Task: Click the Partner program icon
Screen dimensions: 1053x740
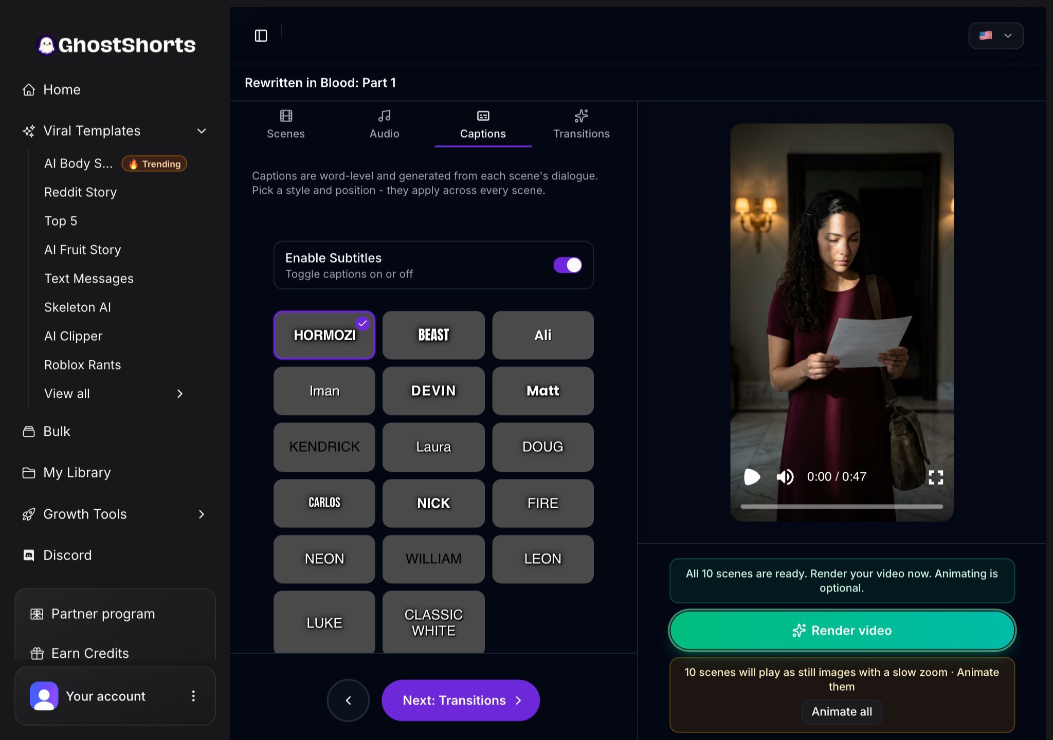Action: click(37, 614)
